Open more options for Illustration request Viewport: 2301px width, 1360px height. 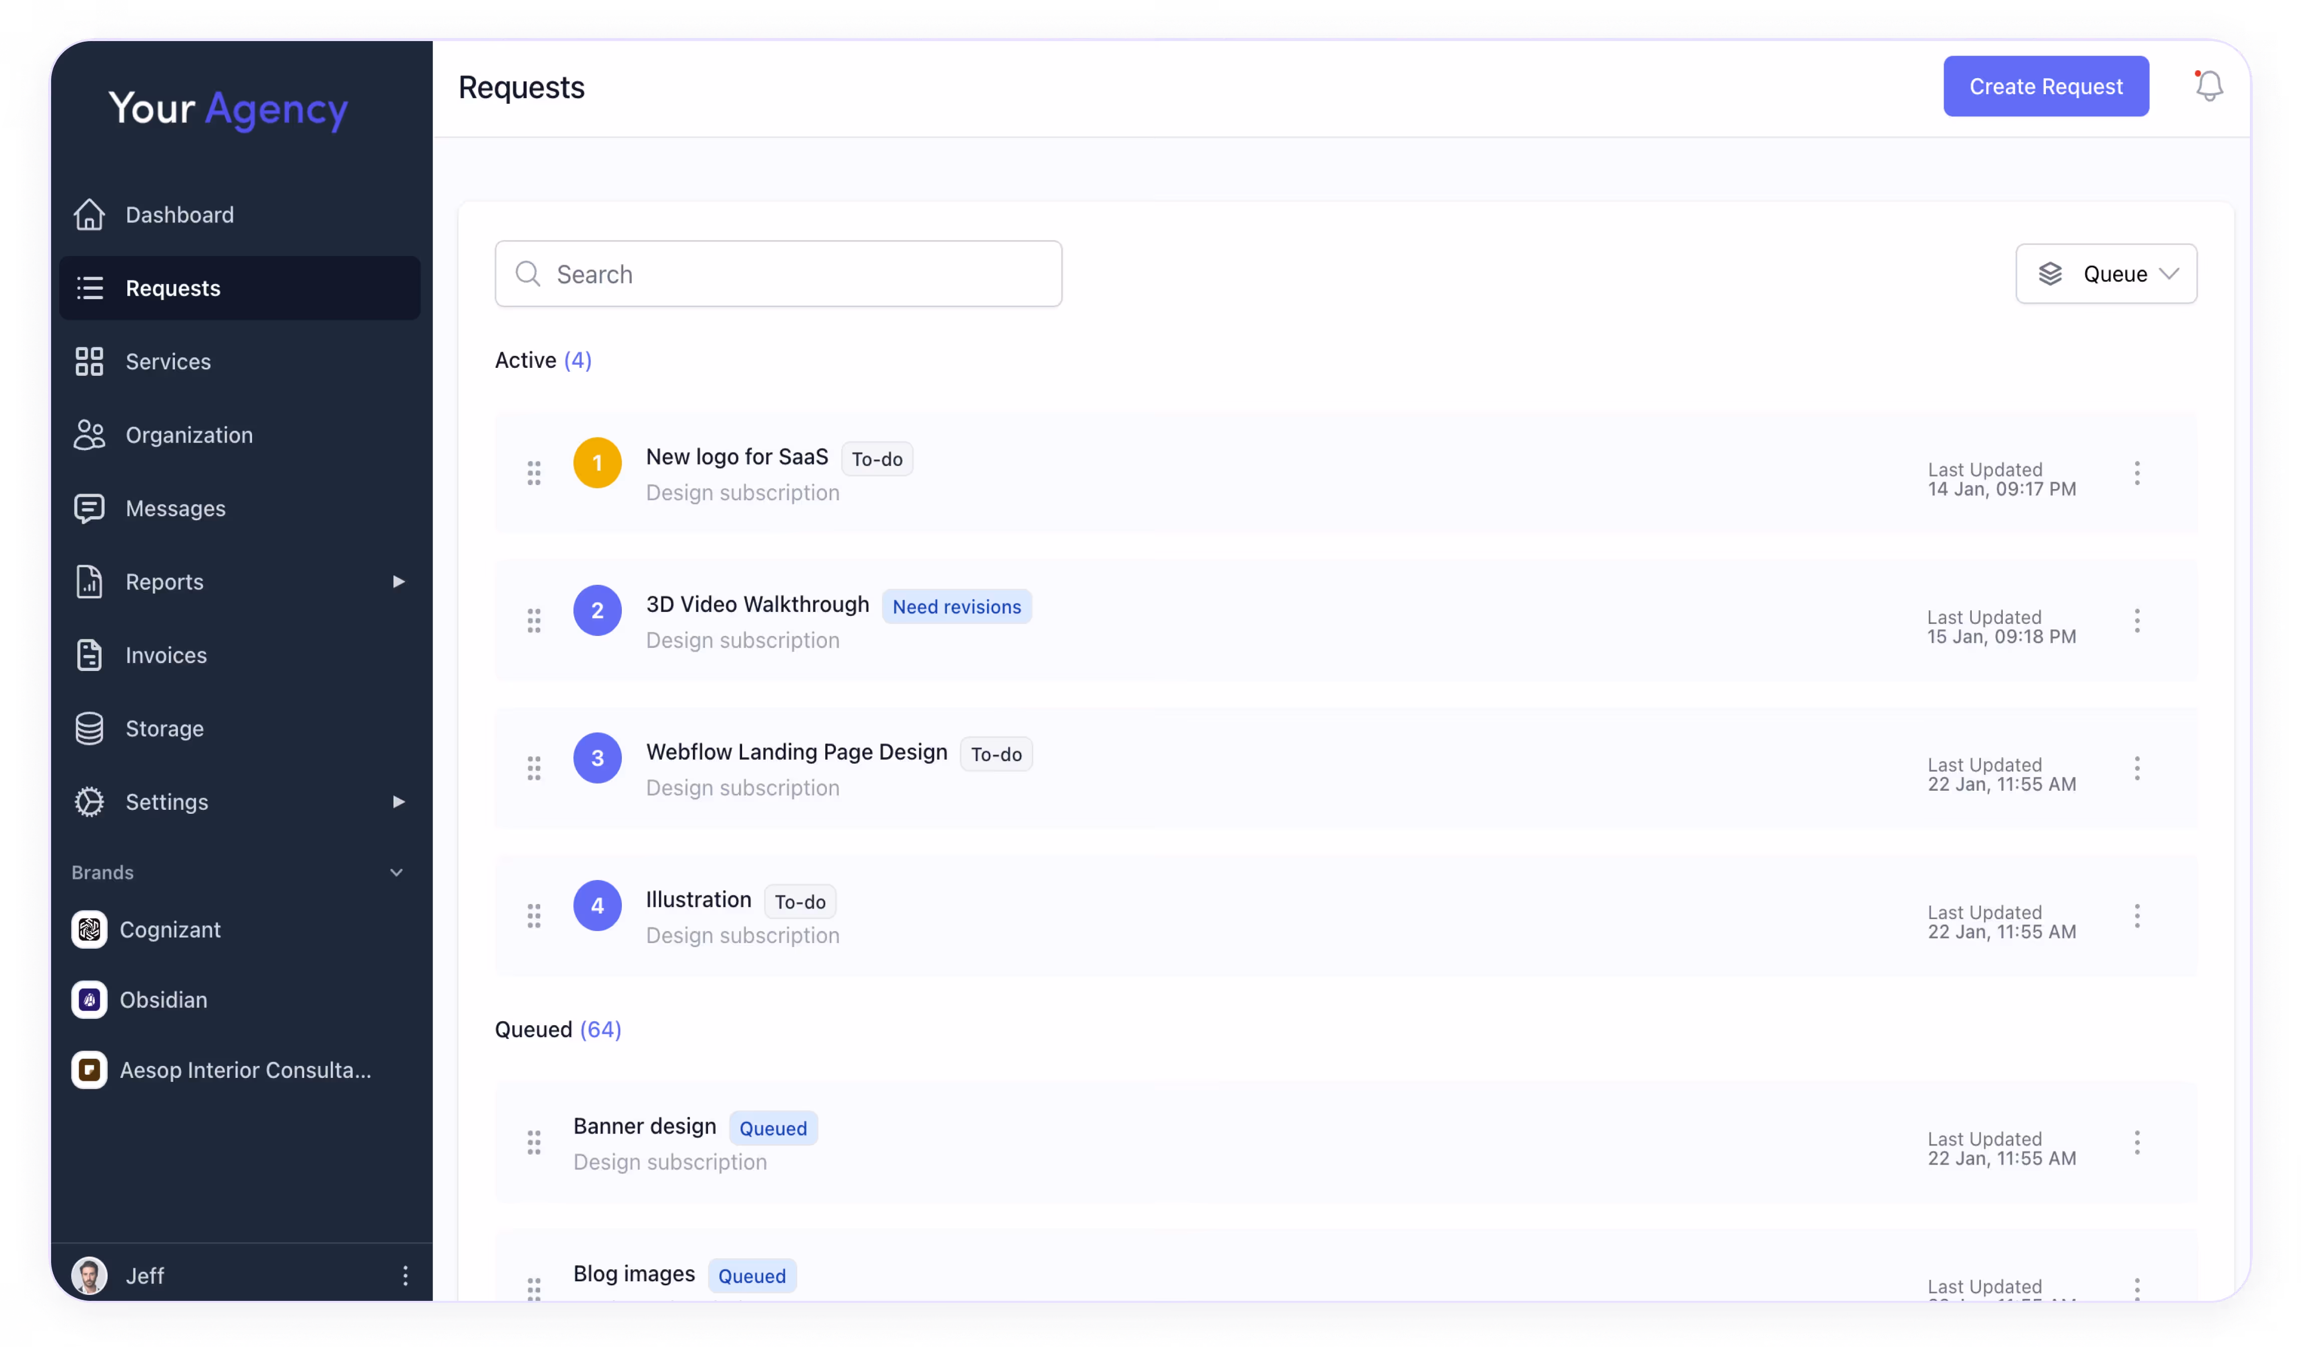pos(2137,916)
